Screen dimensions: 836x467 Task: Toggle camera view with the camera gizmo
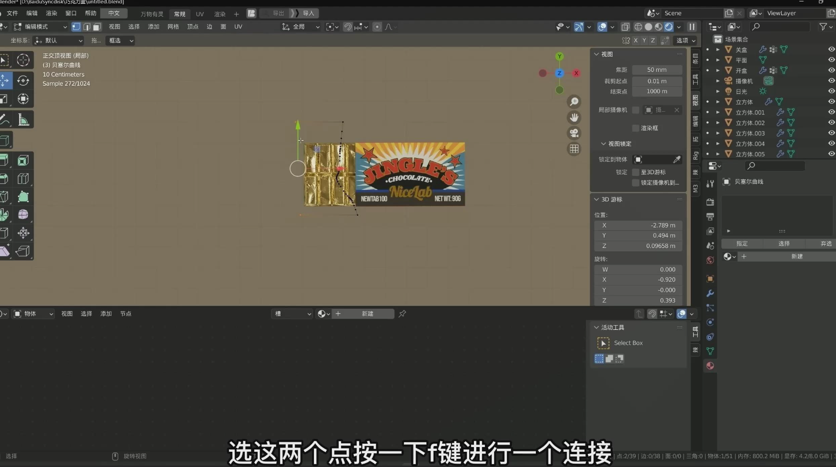(574, 133)
